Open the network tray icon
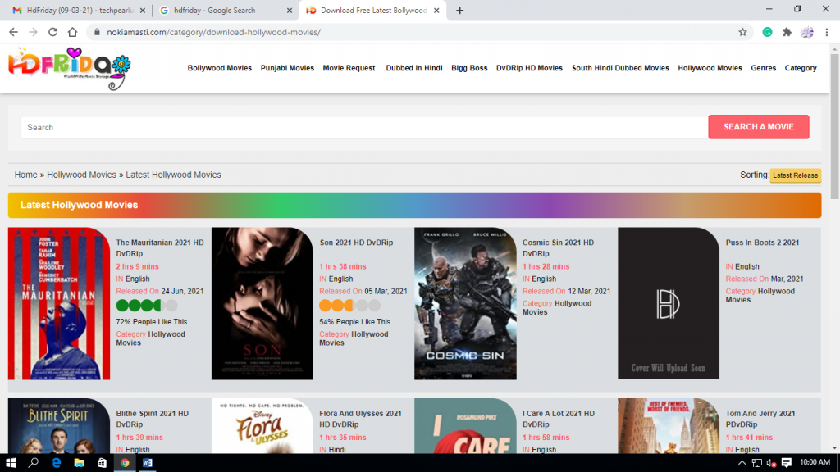This screenshot has width=840, height=472. (x=756, y=462)
